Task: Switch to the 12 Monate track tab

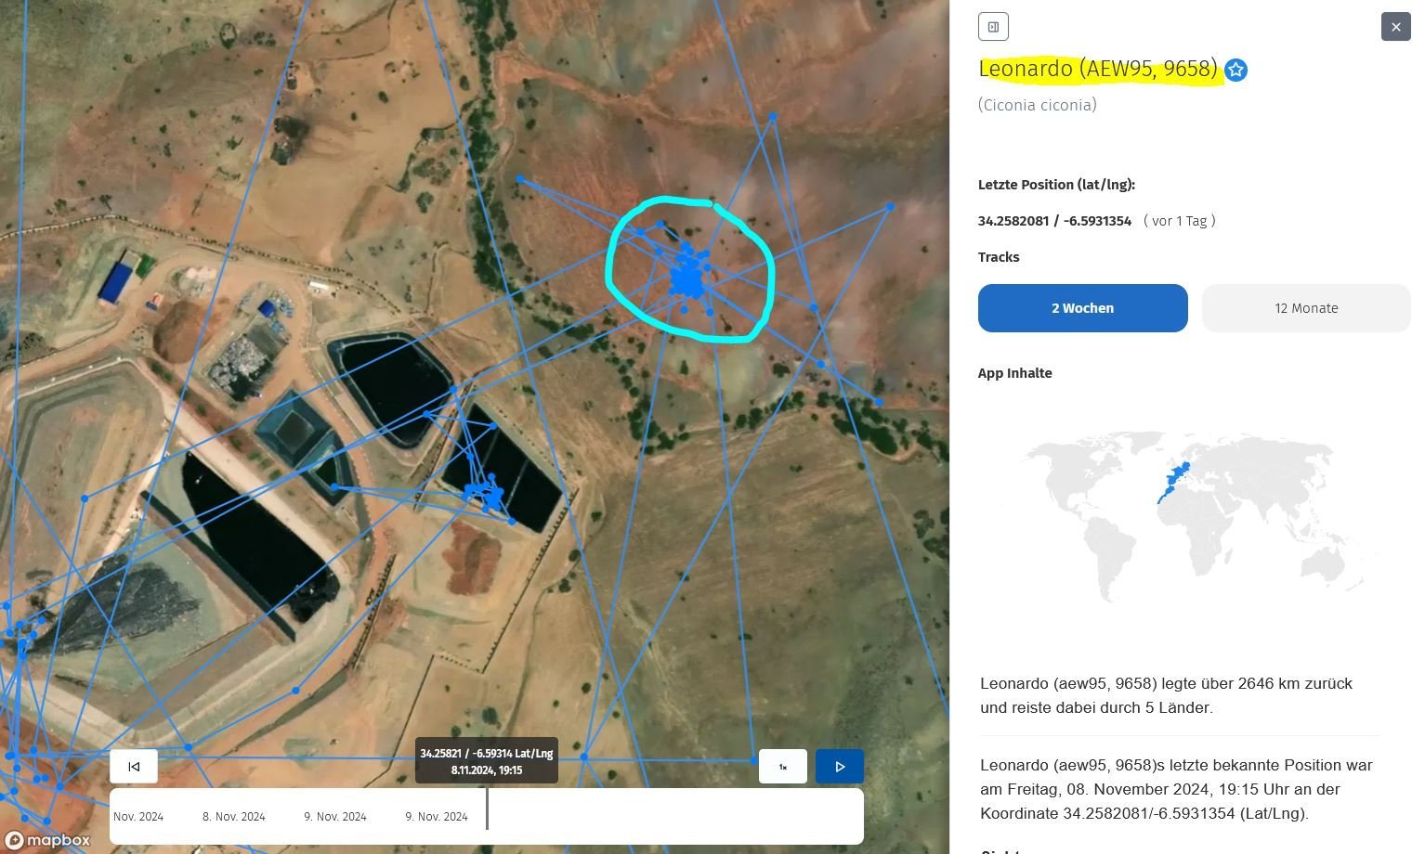Action: point(1305,308)
